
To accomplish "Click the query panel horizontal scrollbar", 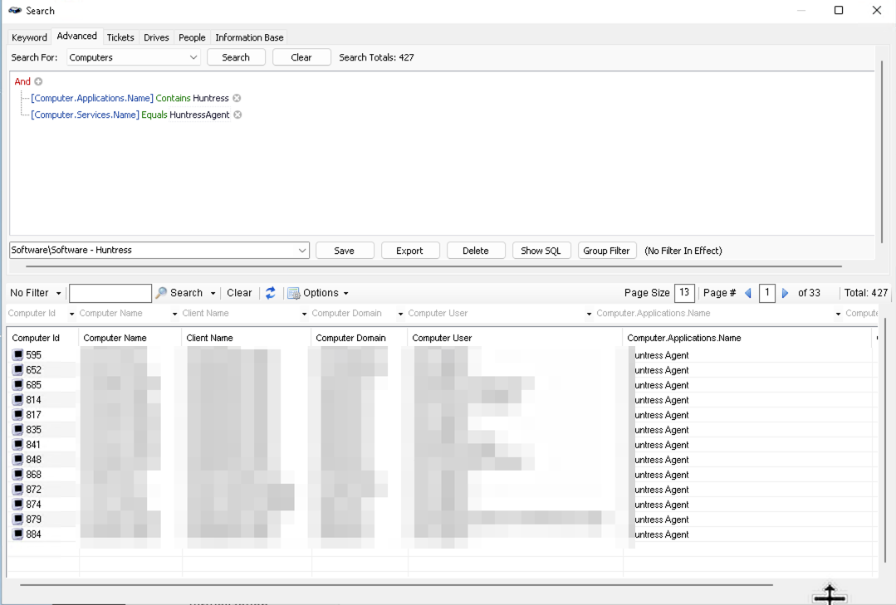I will (x=433, y=266).
